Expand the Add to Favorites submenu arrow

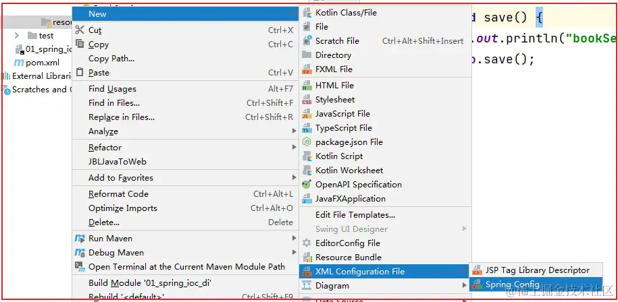[x=294, y=178]
